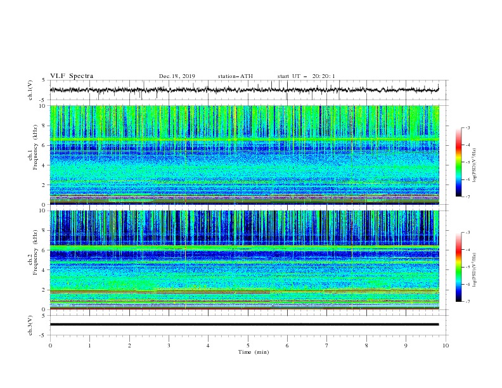Click the ch.3 flat black waveform trace

(245, 325)
